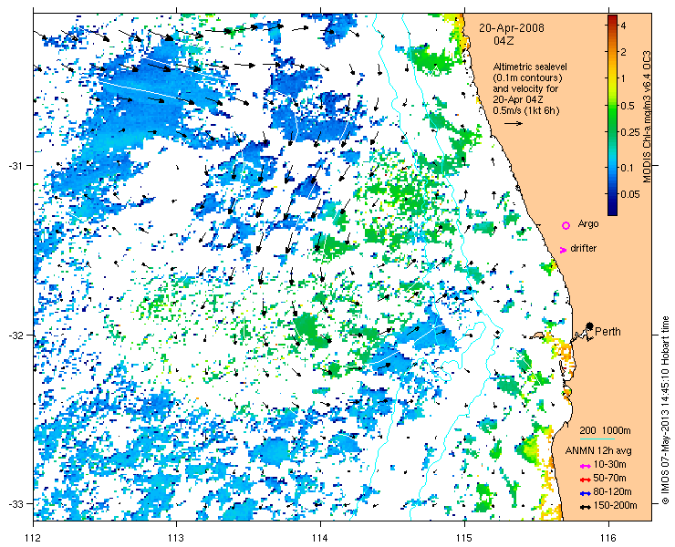Click the black Perth city dot

590,325
